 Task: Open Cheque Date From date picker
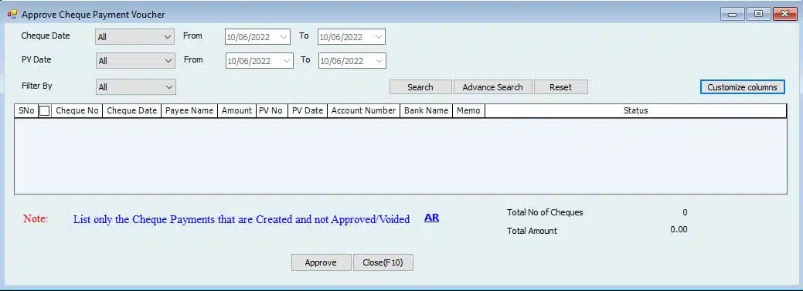pyautogui.click(x=257, y=37)
